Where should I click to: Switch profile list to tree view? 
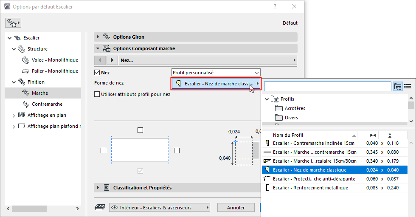click(x=398, y=86)
